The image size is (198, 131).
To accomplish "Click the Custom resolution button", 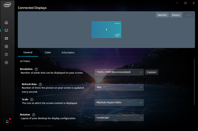I will [x=151, y=72].
